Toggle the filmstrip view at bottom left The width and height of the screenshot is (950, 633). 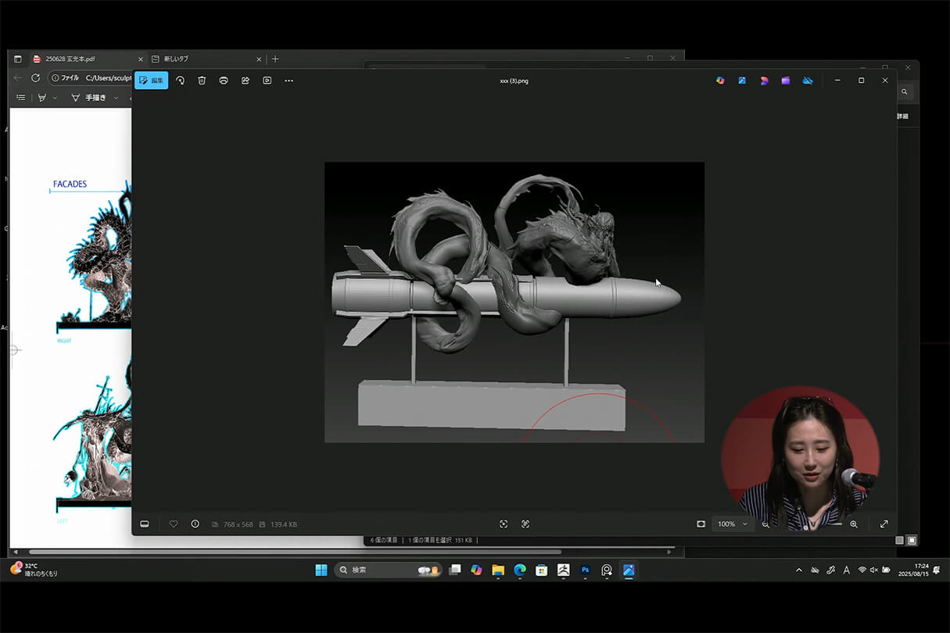pos(145,524)
